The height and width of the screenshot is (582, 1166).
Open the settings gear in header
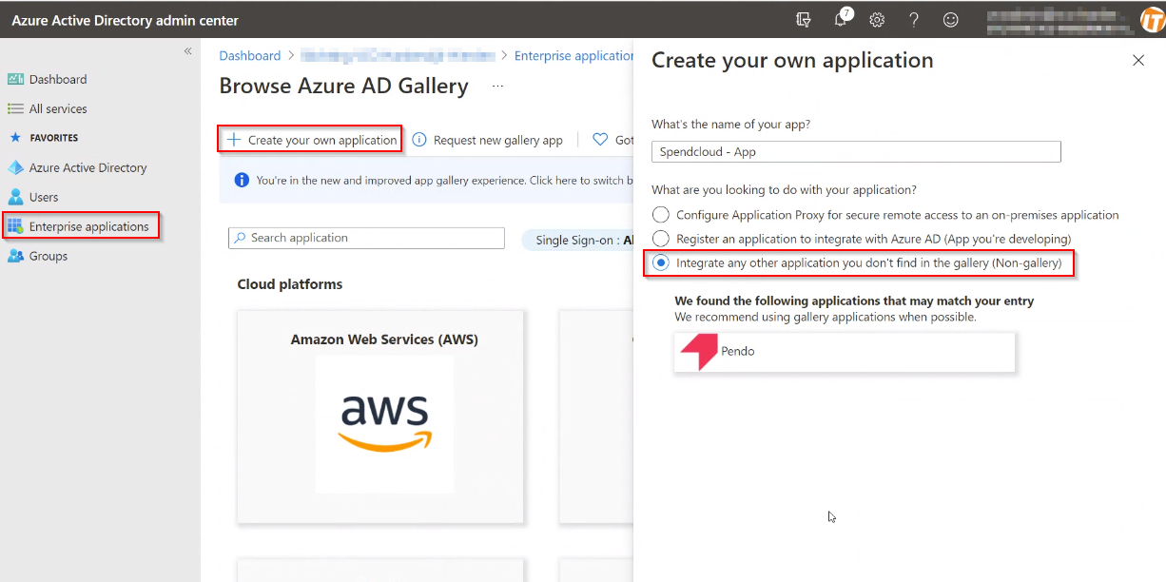pos(877,20)
